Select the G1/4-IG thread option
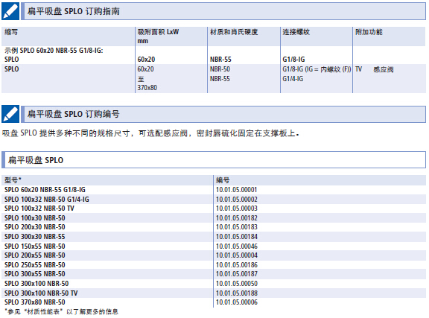Viewport: 429px width, 318px height. pyautogui.click(x=293, y=79)
